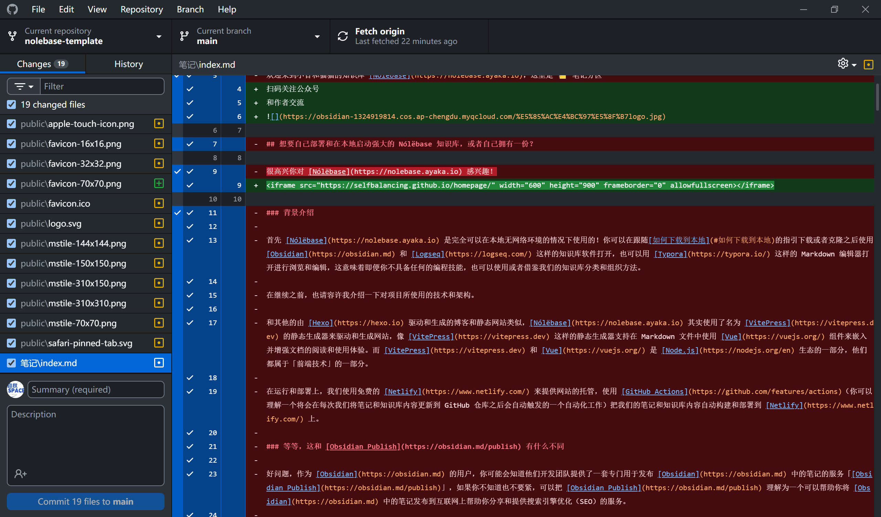The height and width of the screenshot is (517, 881).
Task: Click modified icon for mstile-144x144.png
Action: click(159, 243)
